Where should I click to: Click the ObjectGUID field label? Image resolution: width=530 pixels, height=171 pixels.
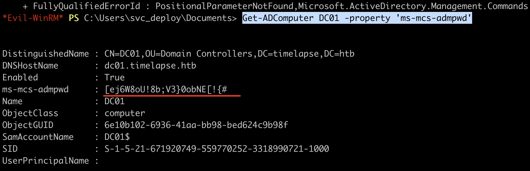click(28, 125)
